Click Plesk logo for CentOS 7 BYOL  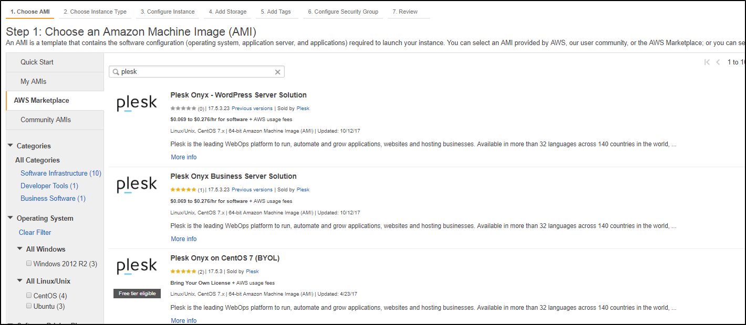[x=137, y=266]
